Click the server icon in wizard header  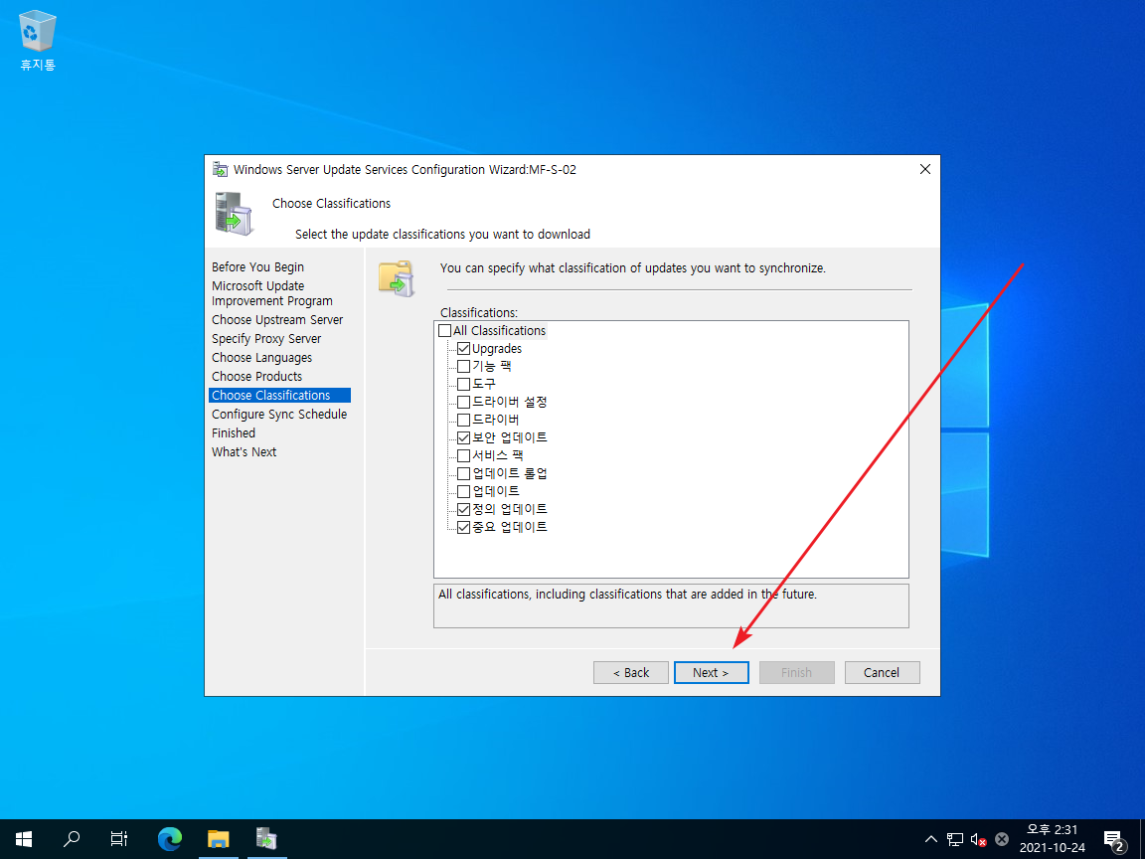[x=234, y=214]
